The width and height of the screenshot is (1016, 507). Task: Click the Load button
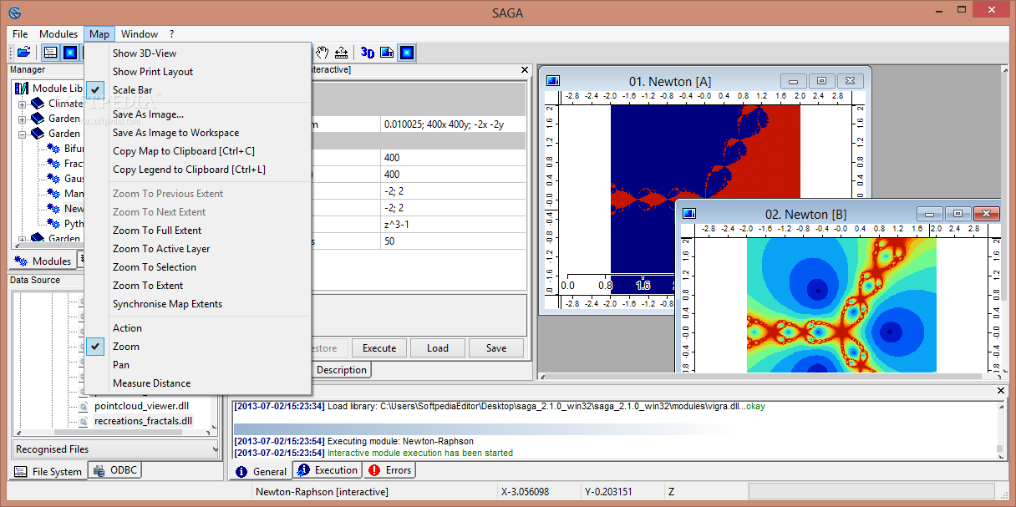click(x=438, y=348)
